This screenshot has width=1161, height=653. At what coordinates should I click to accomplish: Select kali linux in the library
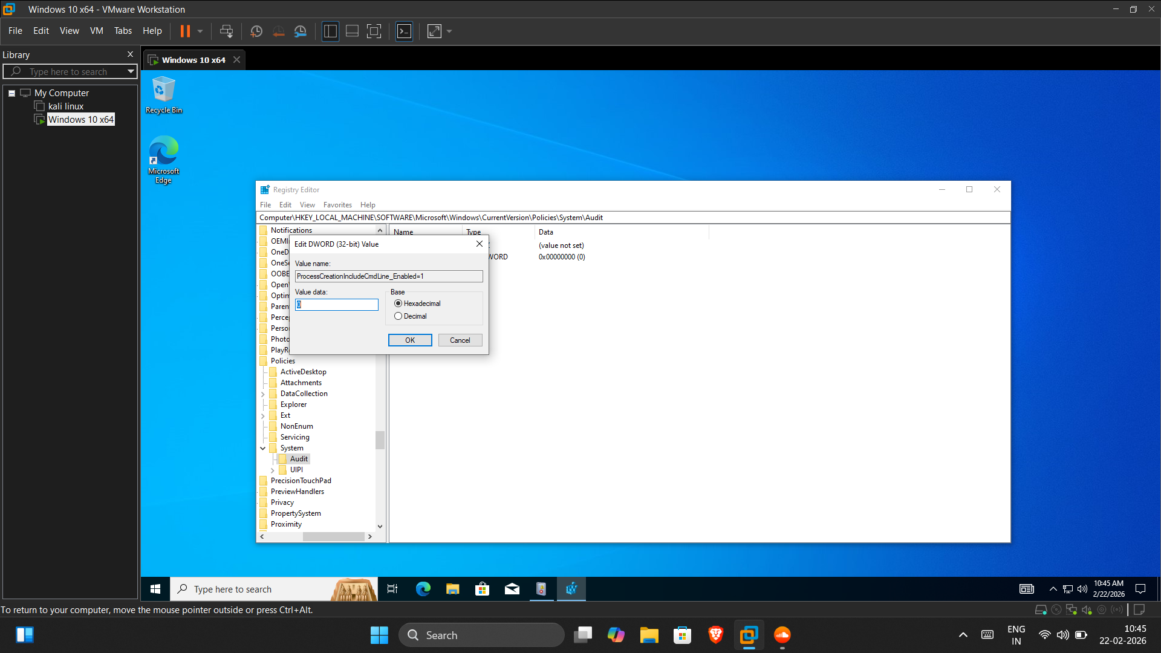tap(65, 106)
